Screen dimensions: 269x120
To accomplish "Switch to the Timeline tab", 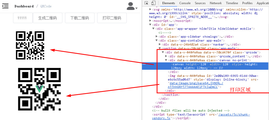I will pos(232,3).
